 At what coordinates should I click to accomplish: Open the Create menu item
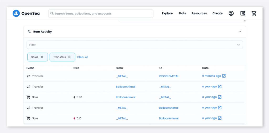pyautogui.click(x=218, y=13)
